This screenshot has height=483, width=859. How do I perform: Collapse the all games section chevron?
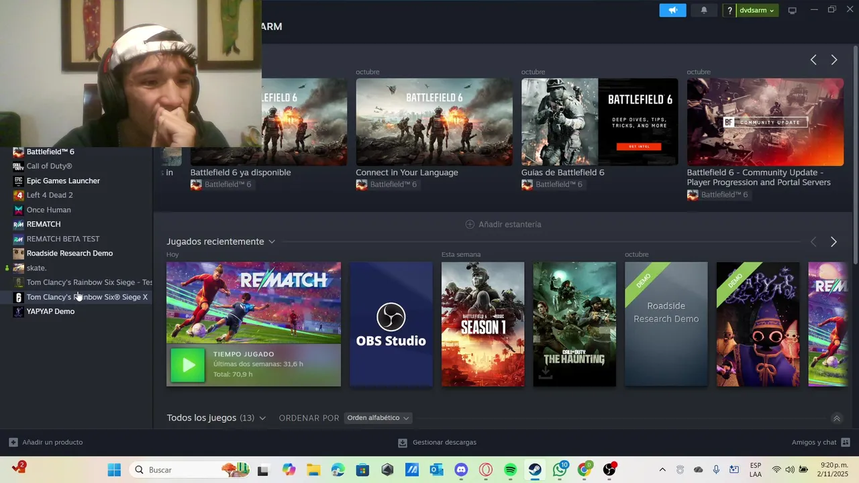[x=836, y=418]
